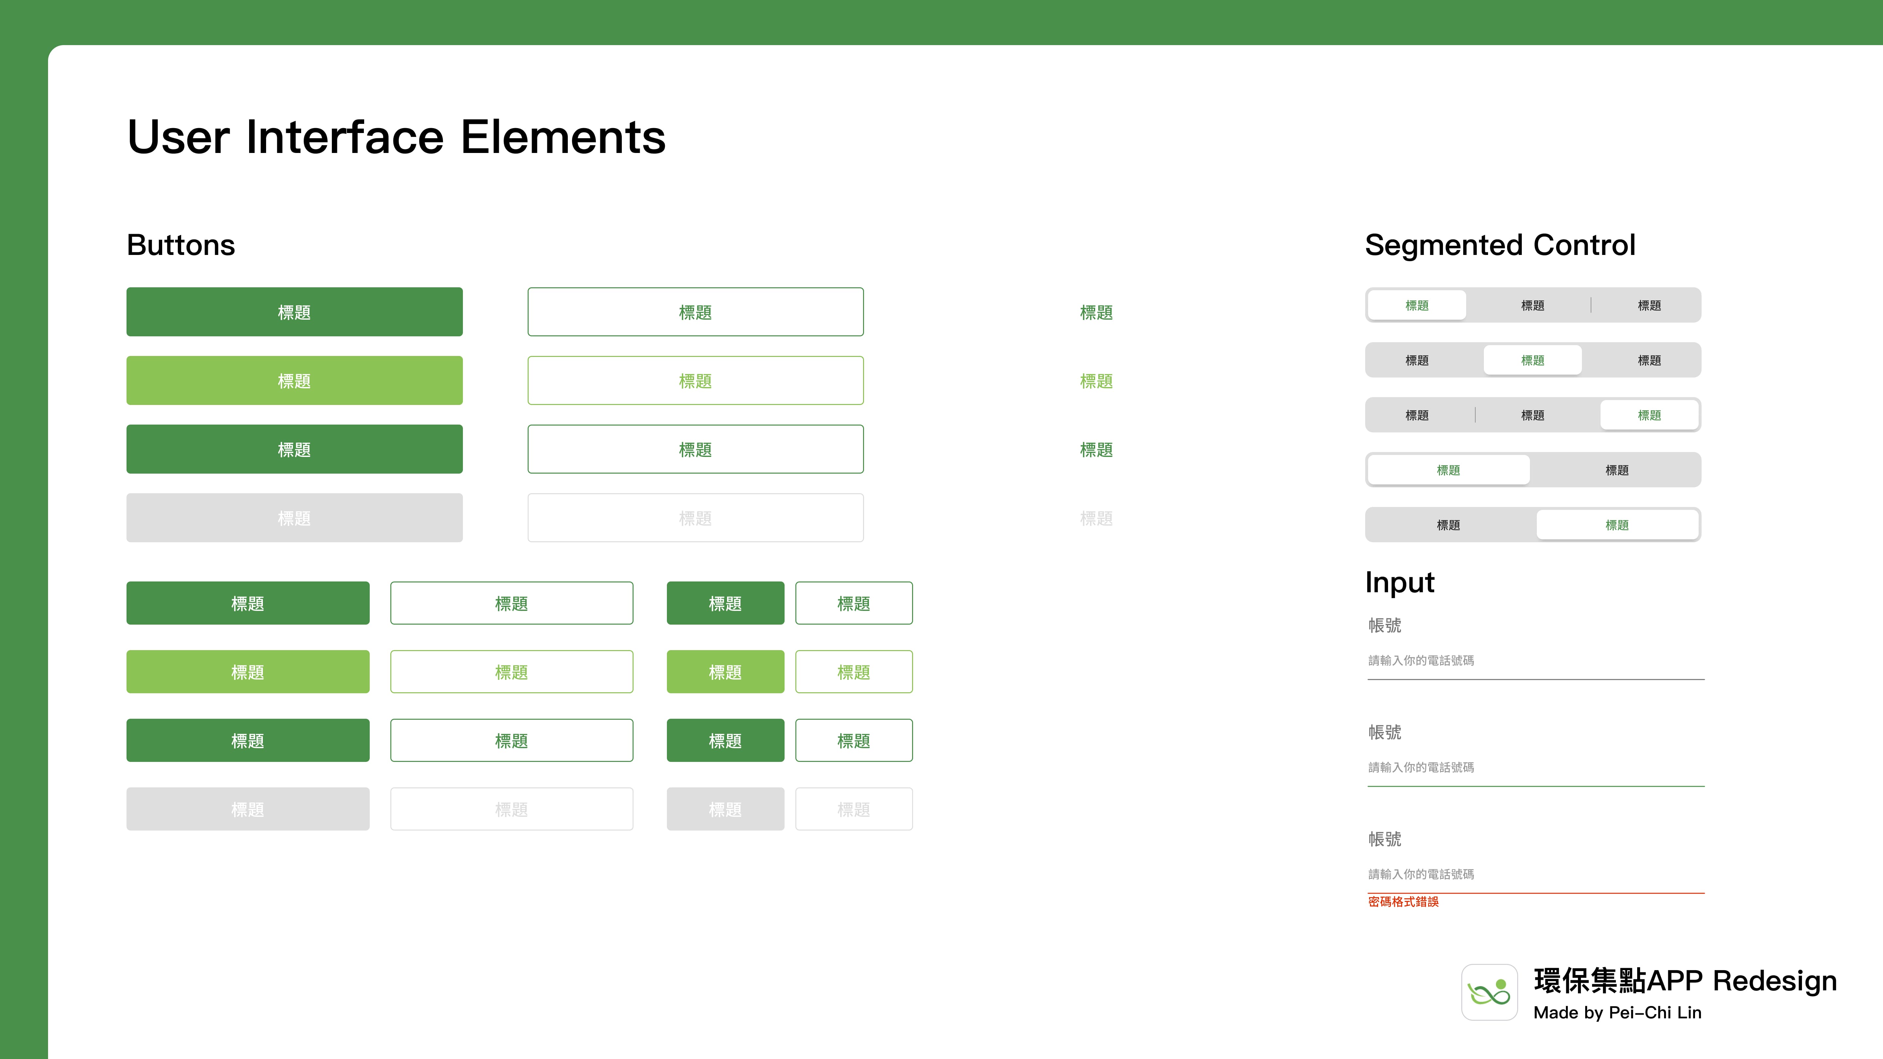Screen dimensions: 1883x1059
Task: Click the medium-width light green filled 標題 button
Action: coord(248,672)
